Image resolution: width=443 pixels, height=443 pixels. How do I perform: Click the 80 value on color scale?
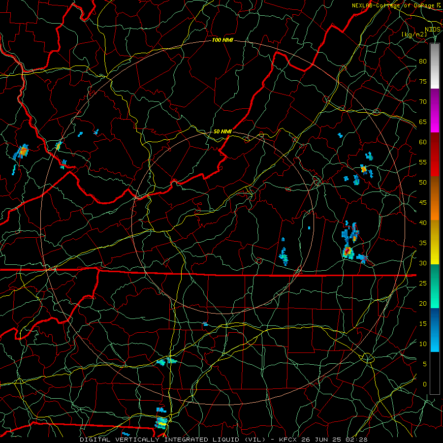(x=423, y=62)
